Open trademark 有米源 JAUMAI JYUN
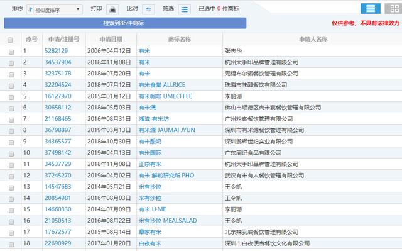This screenshot has height=251, width=402. (x=167, y=130)
